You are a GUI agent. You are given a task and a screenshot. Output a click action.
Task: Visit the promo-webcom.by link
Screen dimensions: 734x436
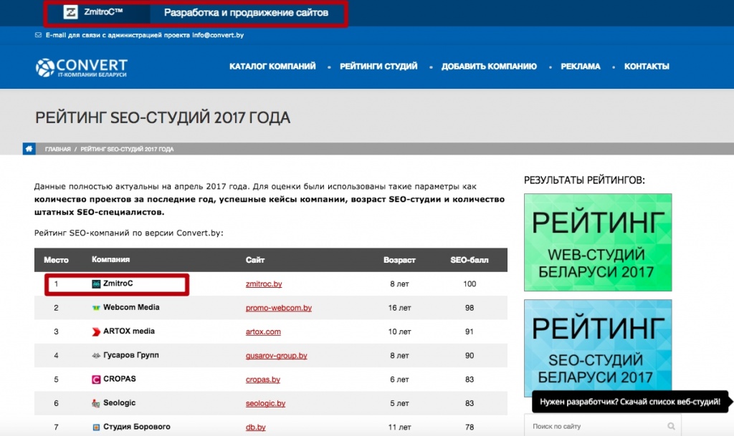pos(279,307)
